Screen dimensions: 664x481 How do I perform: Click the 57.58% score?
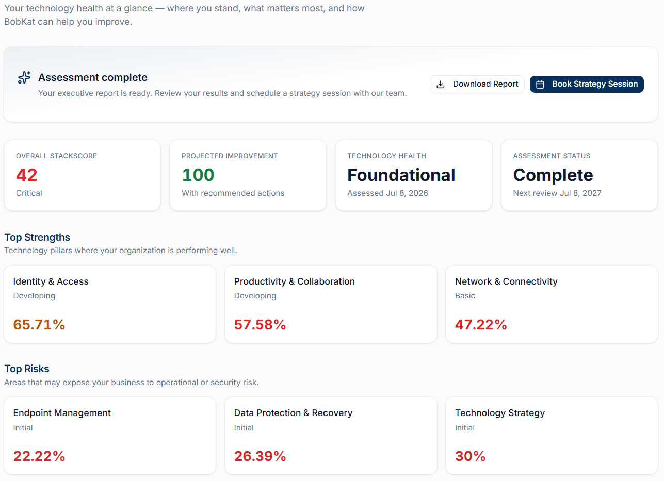(x=260, y=325)
